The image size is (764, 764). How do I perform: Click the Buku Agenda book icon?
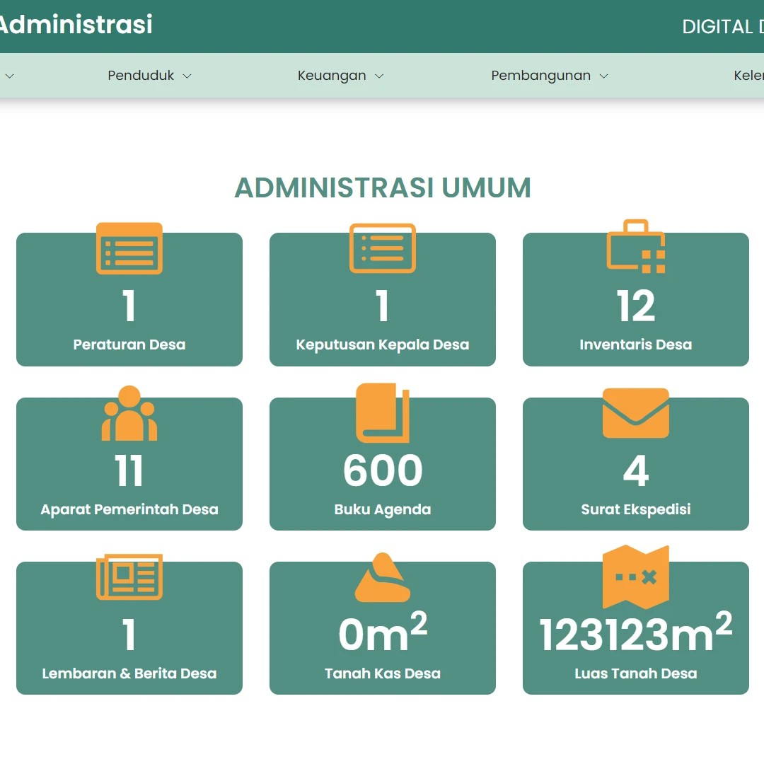tap(383, 413)
